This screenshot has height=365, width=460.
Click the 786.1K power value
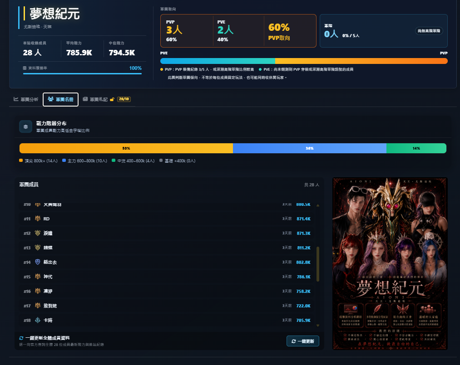click(x=304, y=277)
